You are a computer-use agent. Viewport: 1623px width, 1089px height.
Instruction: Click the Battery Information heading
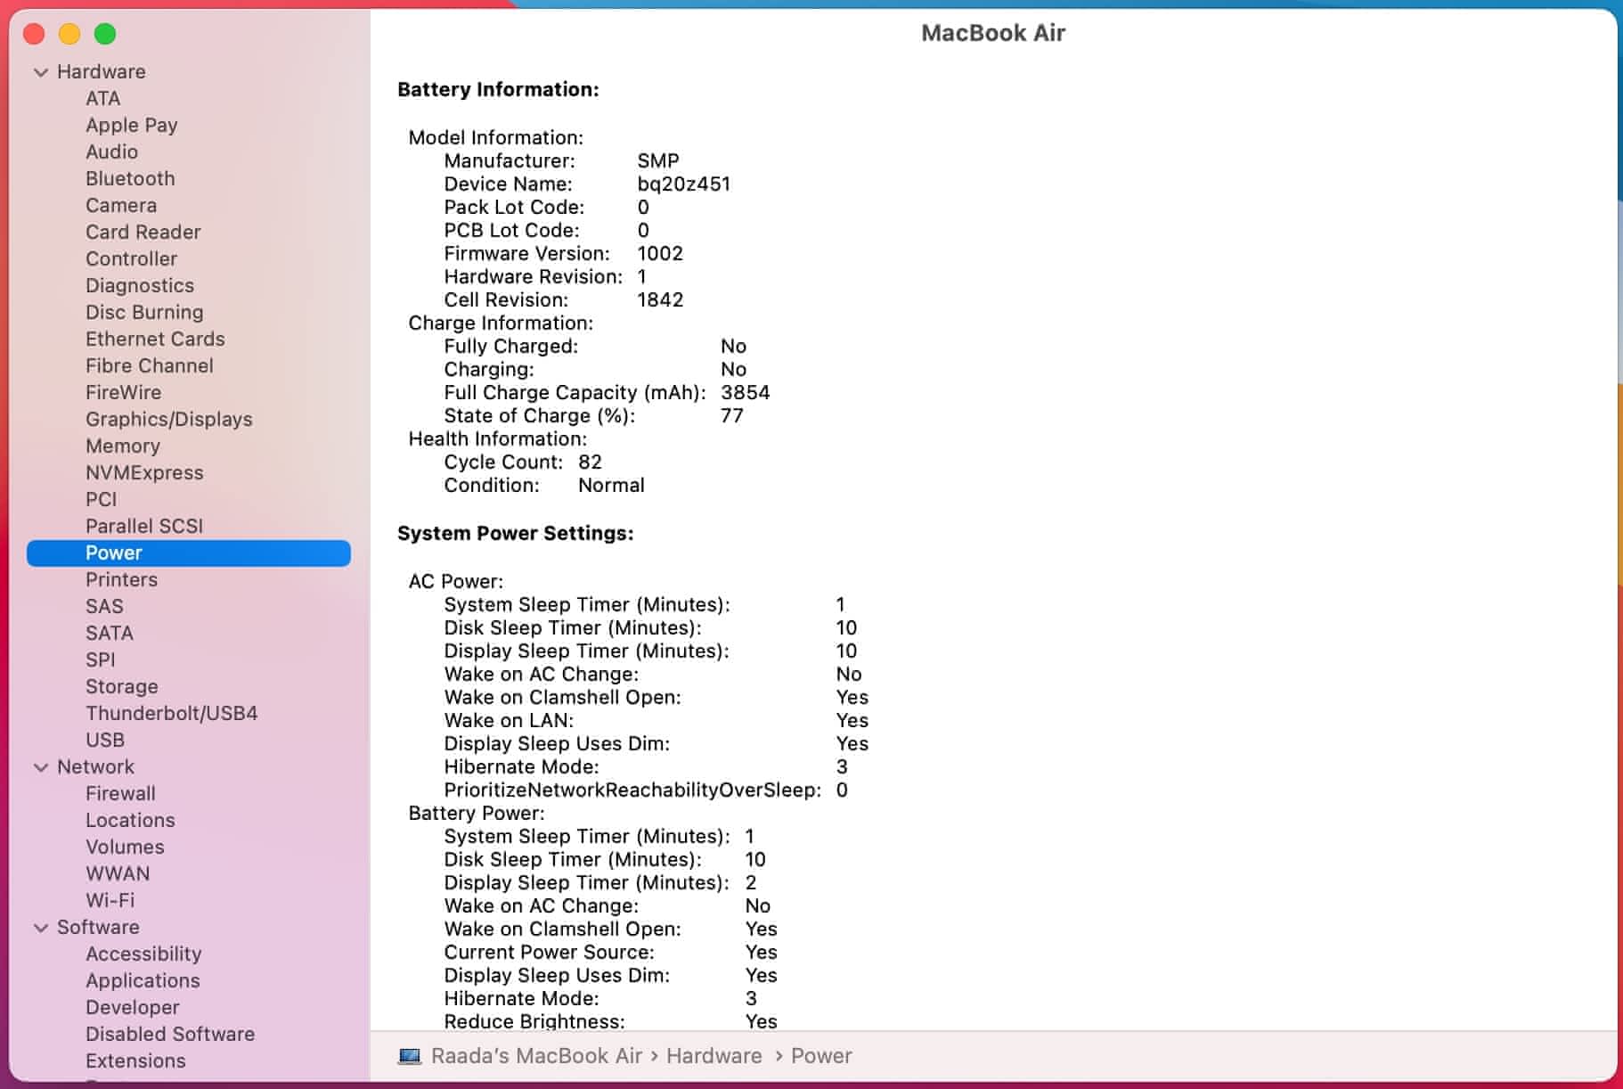tap(498, 89)
